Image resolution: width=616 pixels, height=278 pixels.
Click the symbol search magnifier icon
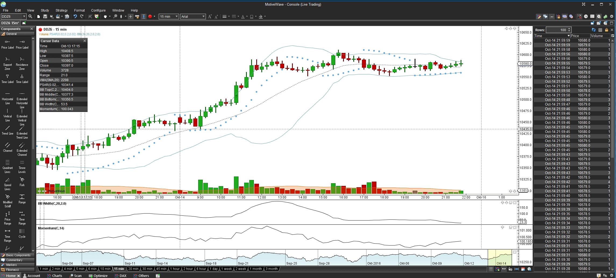point(30,16)
